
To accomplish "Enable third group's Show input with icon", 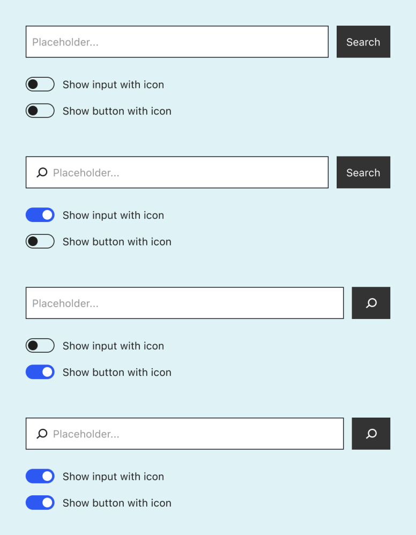I will (40, 346).
